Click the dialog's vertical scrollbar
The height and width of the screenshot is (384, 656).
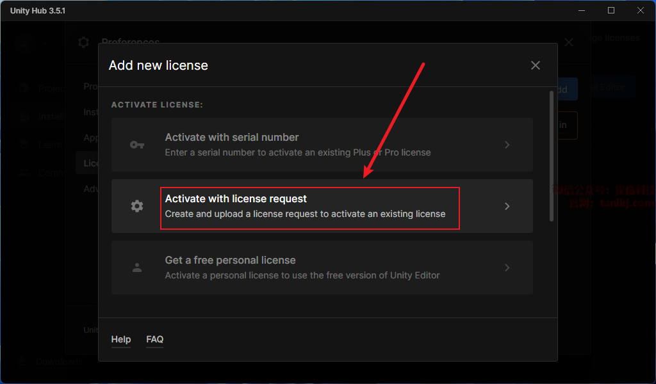[x=551, y=157]
